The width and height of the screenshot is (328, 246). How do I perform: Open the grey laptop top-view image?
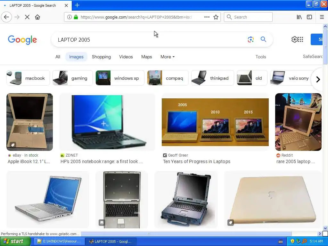click(x=121, y=200)
